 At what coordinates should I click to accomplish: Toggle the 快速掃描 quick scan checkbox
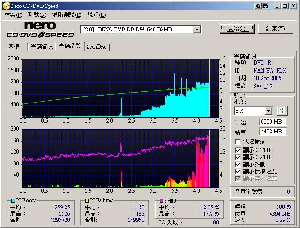tap(238, 141)
